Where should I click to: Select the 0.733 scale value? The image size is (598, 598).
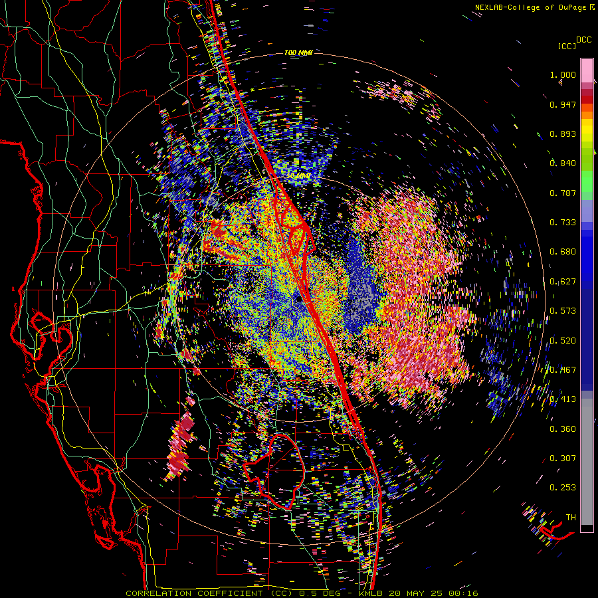click(x=563, y=223)
